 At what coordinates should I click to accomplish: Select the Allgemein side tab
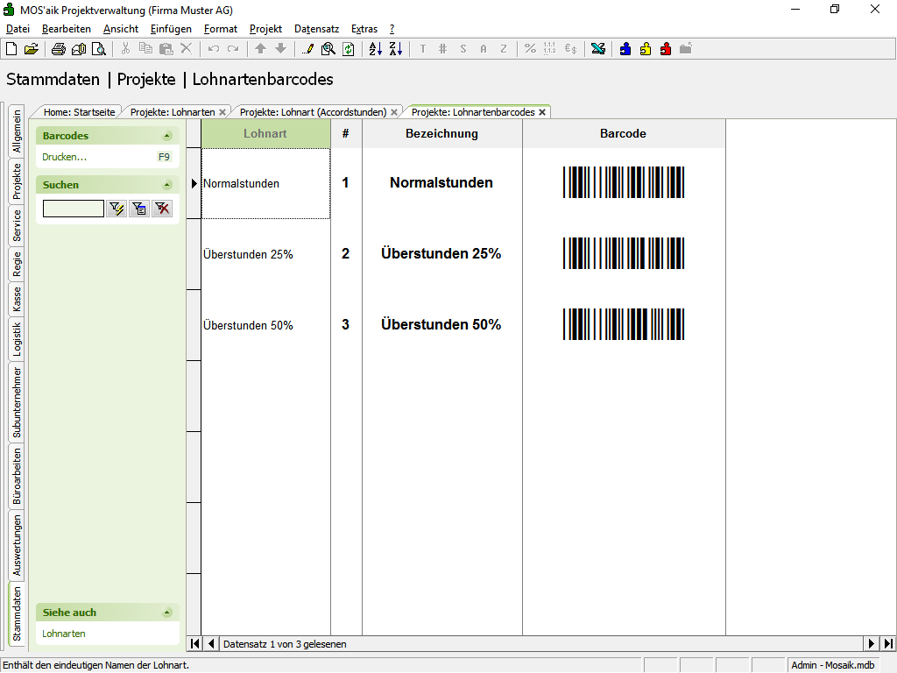pos(17,131)
